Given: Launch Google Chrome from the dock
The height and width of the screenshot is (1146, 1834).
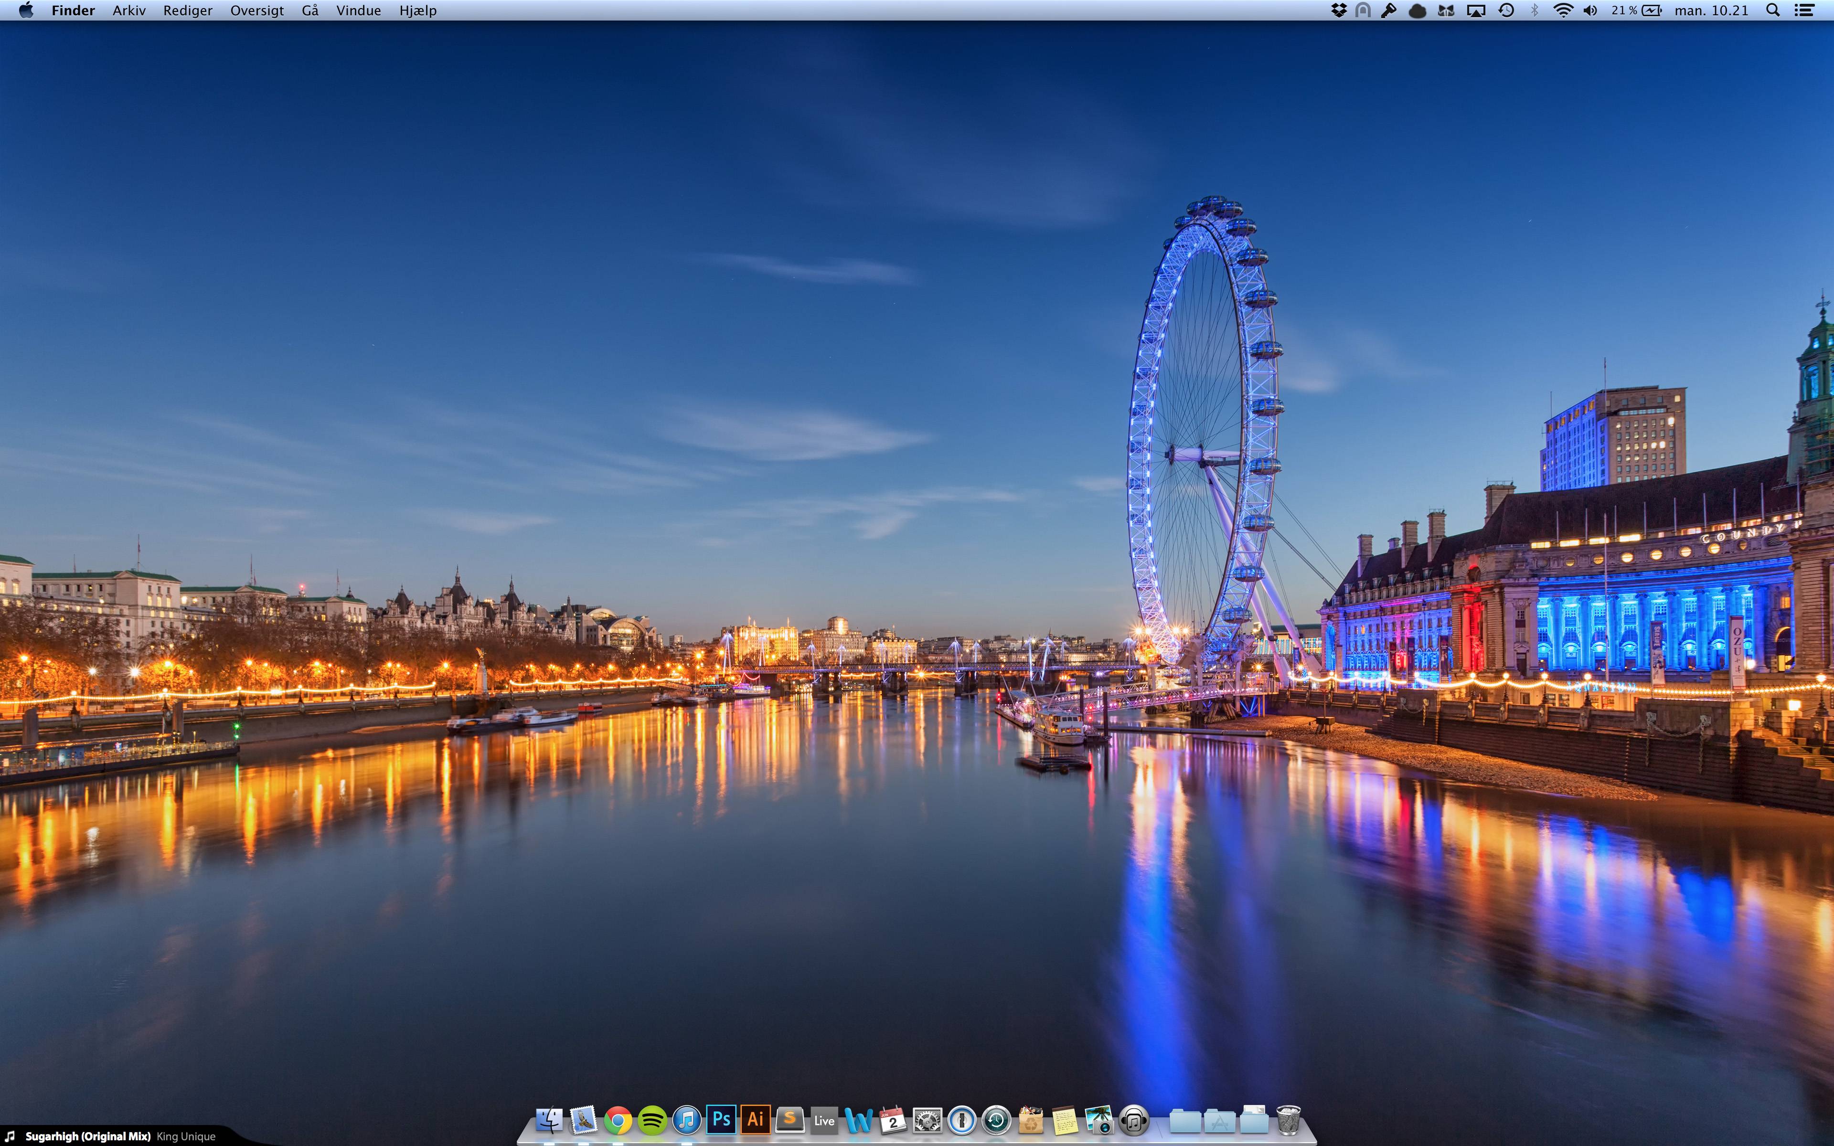Looking at the screenshot, I should (x=618, y=1120).
